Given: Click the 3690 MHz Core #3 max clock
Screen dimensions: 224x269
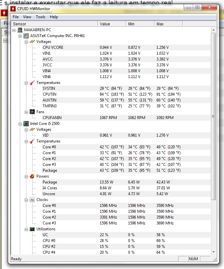Looking at the screenshot, I should 165,223.
